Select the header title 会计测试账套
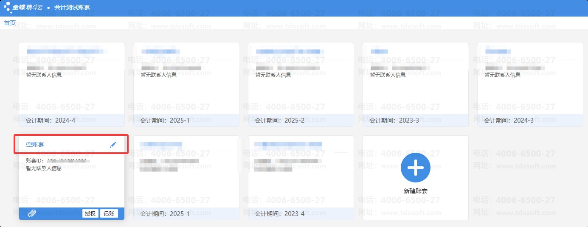The height and width of the screenshot is (227, 588). point(72,8)
